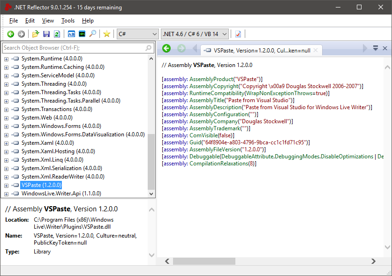Click the AssemblyCopyright attribute link
Image resolution: width=392 pixels, height=276 pixels.
point(214,86)
